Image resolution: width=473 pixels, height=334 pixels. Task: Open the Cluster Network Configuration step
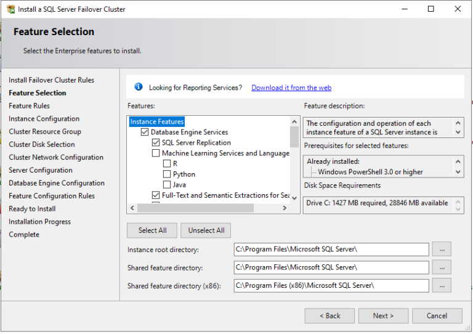(55, 158)
